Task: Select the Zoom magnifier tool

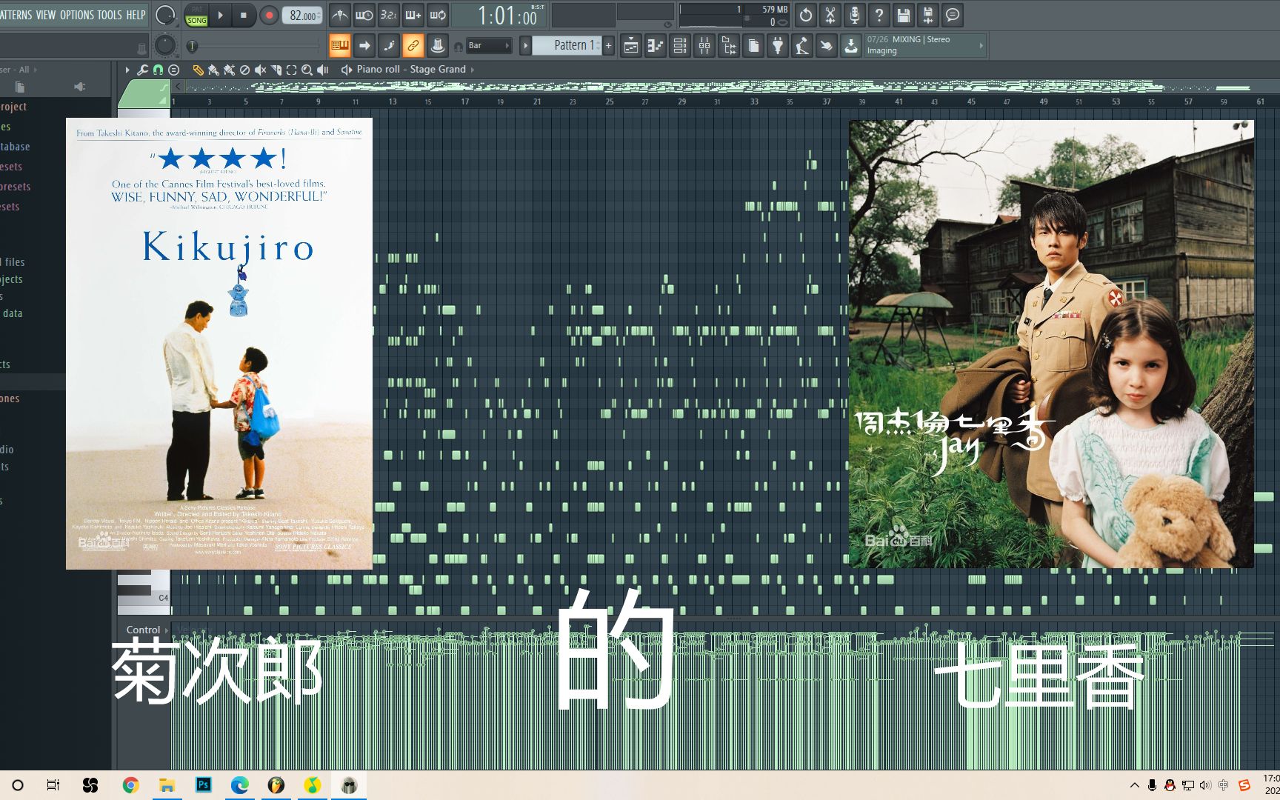Action: click(307, 70)
